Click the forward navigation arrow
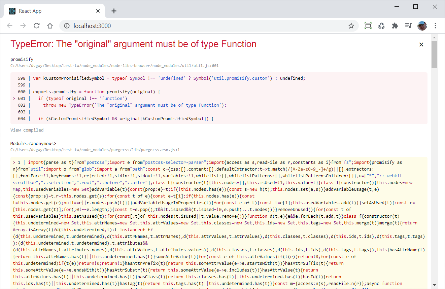The height and width of the screenshot is (289, 445). pyautogui.click(x=23, y=26)
